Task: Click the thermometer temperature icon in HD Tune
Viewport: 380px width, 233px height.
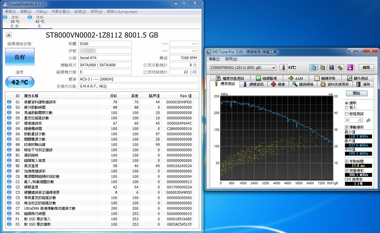Action: coord(283,67)
